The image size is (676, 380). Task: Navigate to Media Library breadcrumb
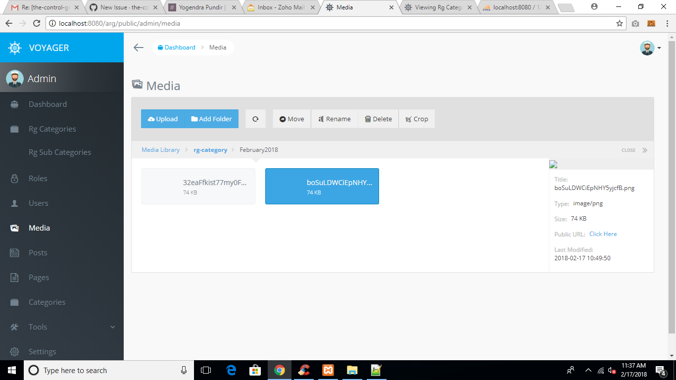(x=160, y=149)
